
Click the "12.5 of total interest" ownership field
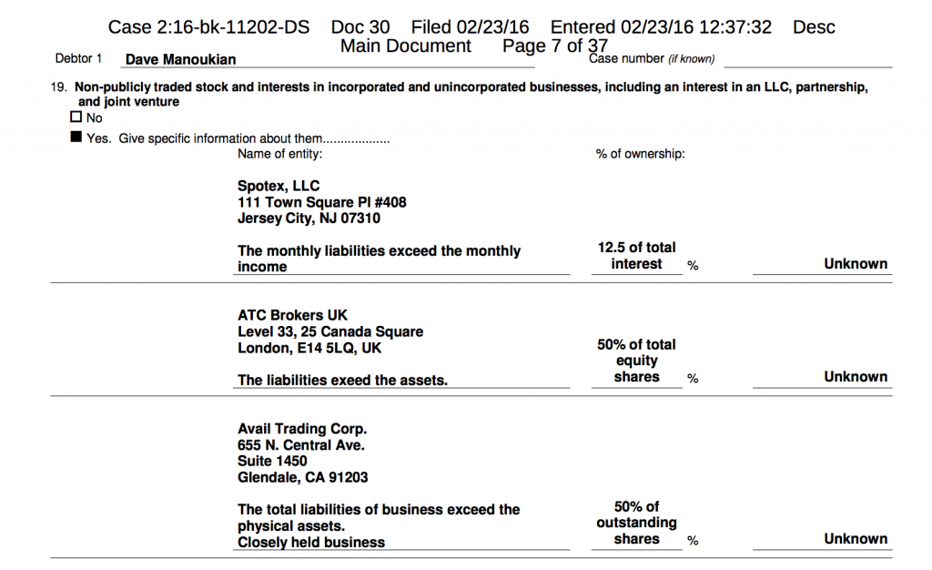636,256
